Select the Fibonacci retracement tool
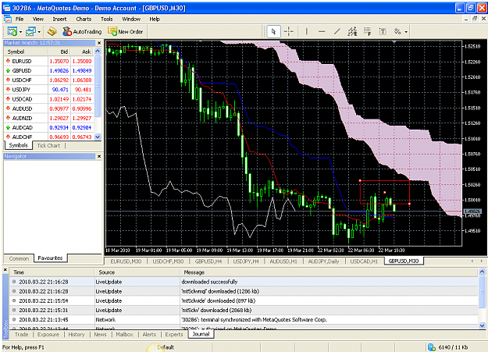 (x=368, y=31)
